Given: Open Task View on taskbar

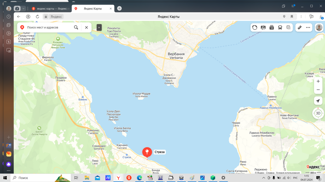Looking at the screenshot, I should 76,178.
